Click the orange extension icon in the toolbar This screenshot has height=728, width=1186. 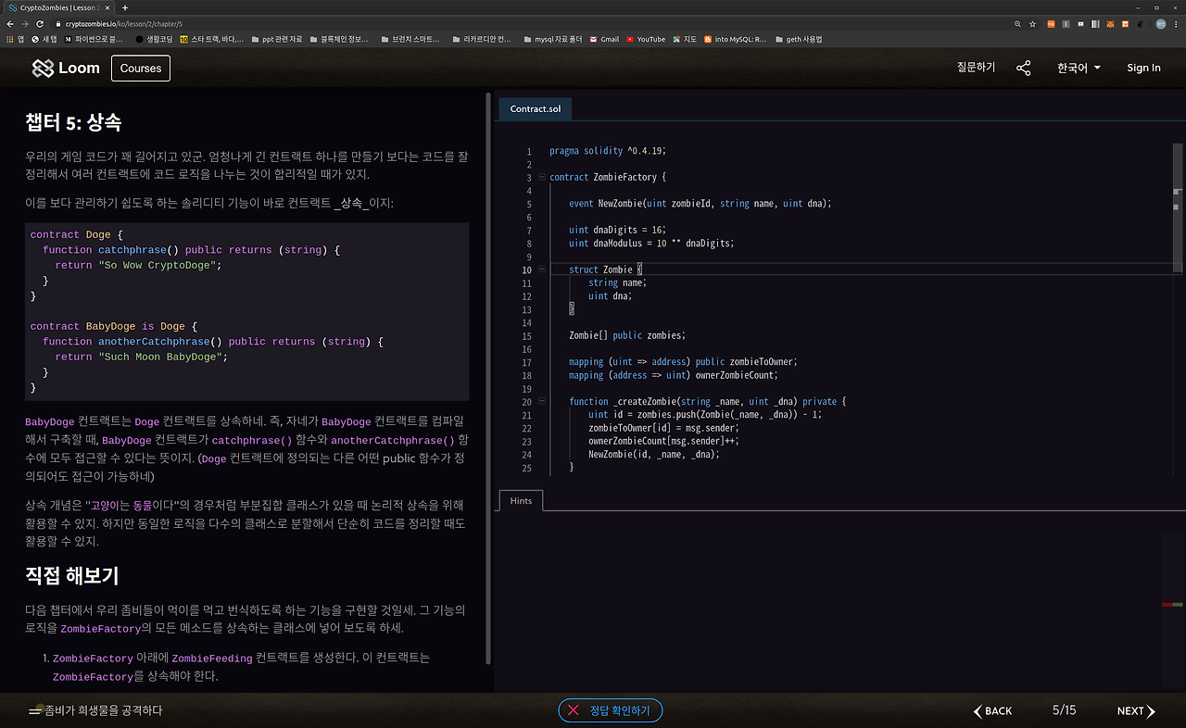tap(1052, 23)
